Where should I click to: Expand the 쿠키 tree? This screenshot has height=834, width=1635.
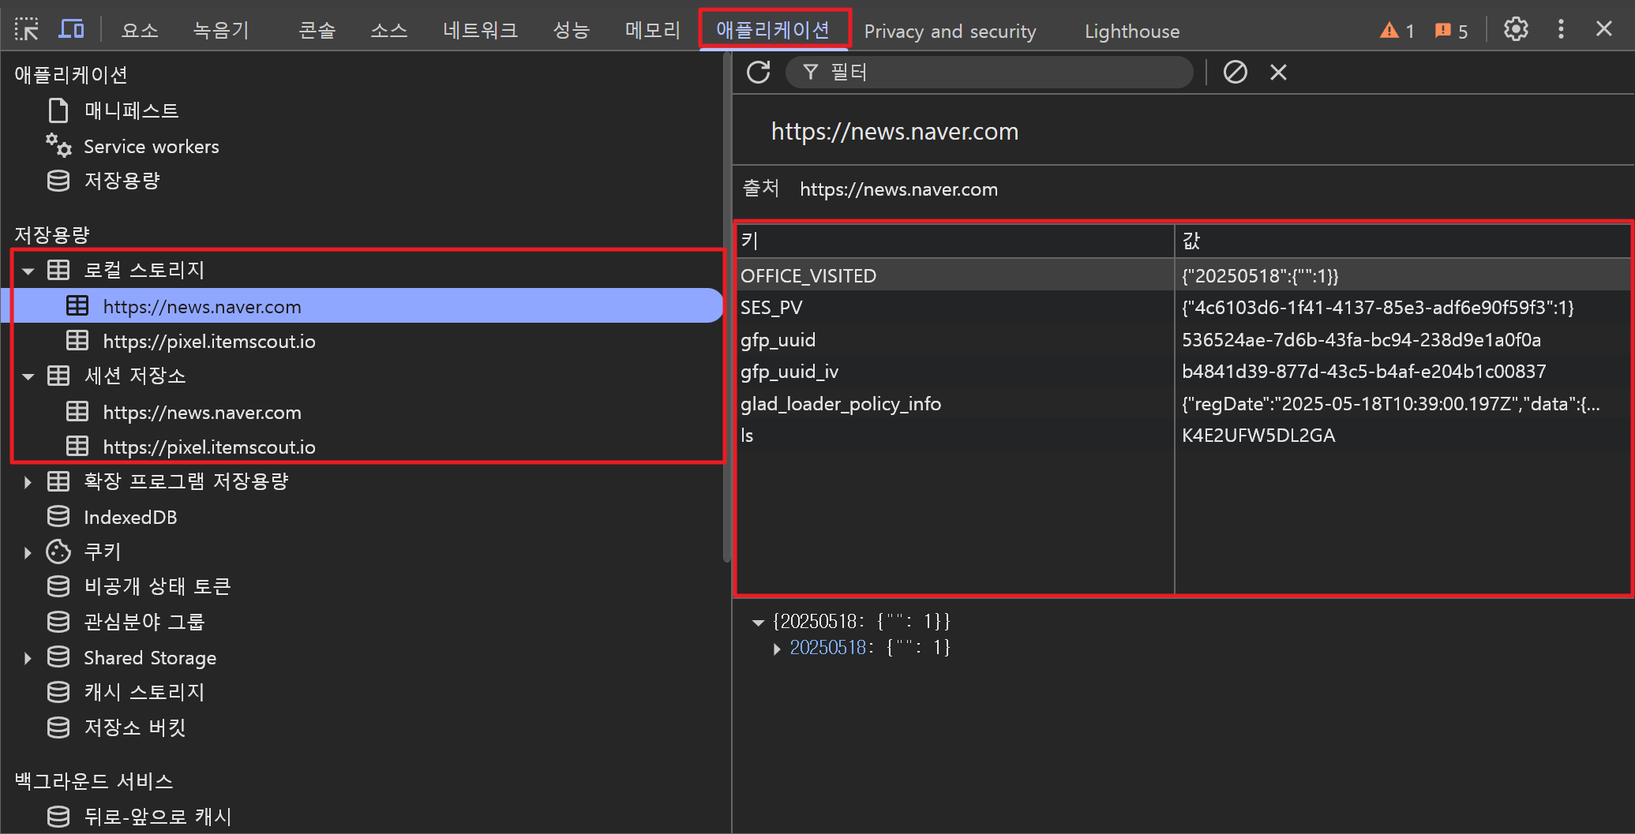pos(28,552)
